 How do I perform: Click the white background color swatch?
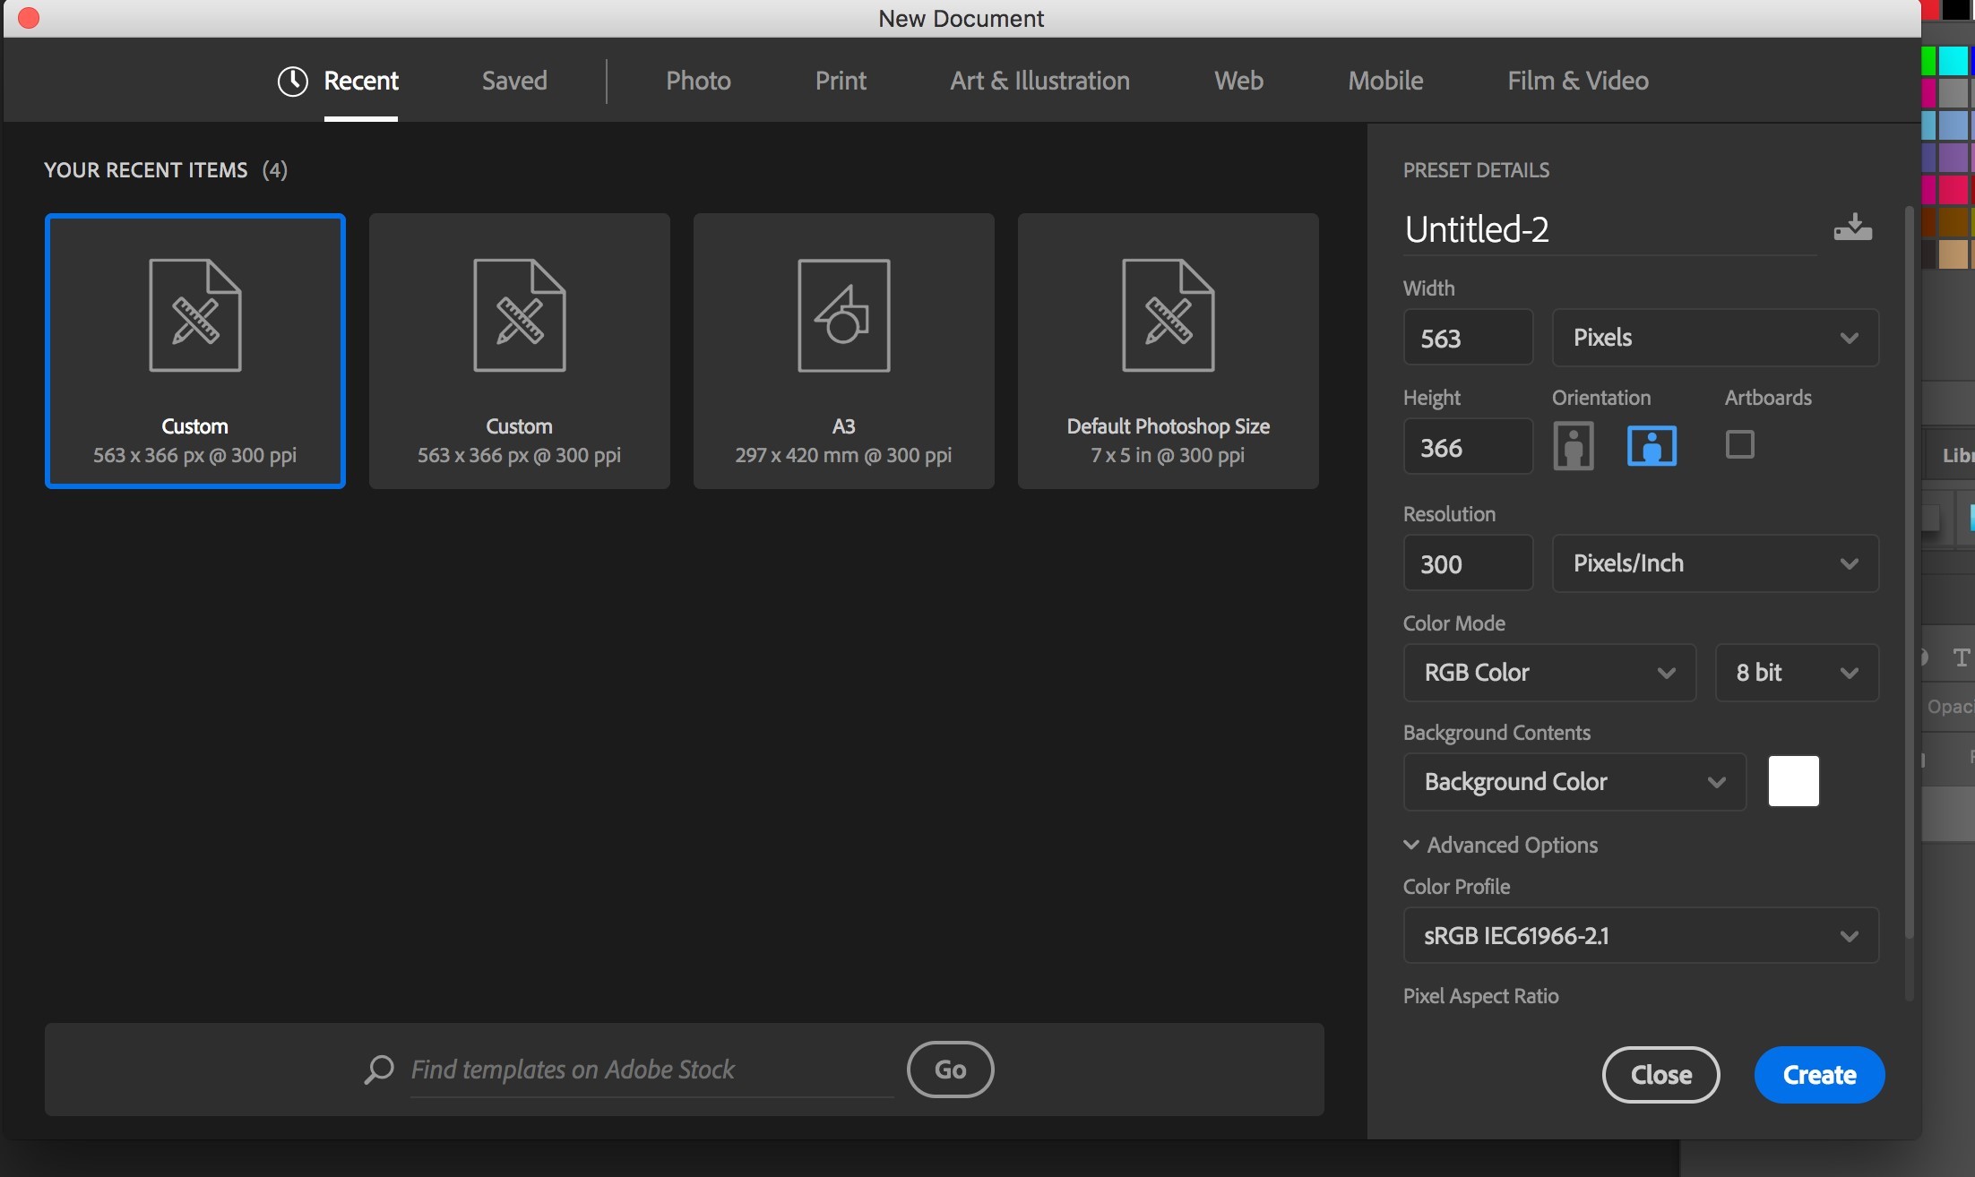coord(1793,781)
